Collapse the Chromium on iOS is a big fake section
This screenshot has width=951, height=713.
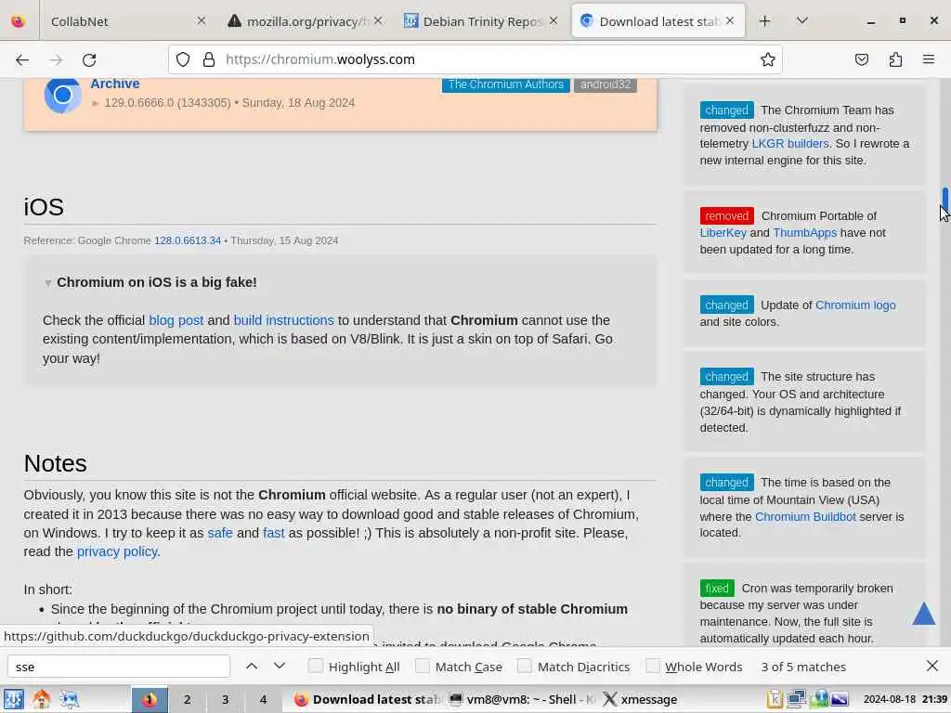[48, 283]
